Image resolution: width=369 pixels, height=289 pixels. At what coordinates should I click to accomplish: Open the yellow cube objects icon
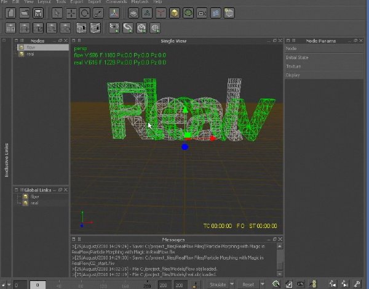coord(175,13)
